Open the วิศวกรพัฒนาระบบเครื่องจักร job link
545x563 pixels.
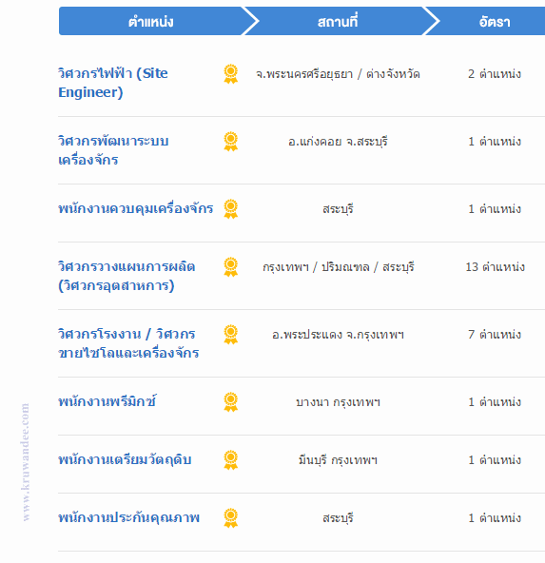point(113,150)
